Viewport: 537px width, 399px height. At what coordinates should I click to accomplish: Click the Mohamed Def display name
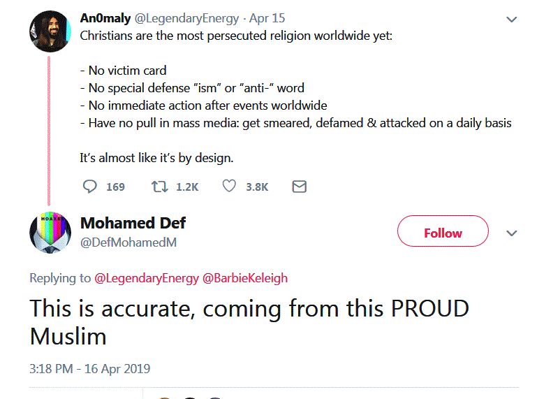coord(133,223)
